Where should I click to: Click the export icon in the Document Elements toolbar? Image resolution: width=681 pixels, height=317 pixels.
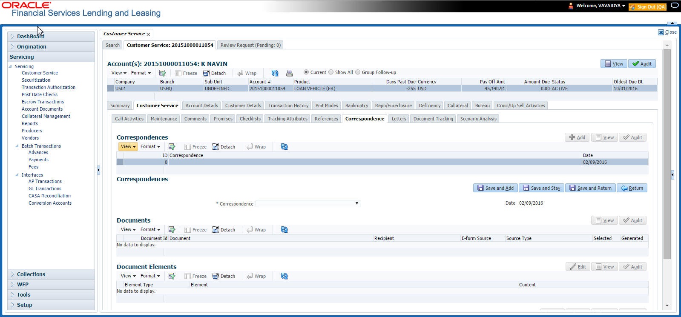(172, 276)
